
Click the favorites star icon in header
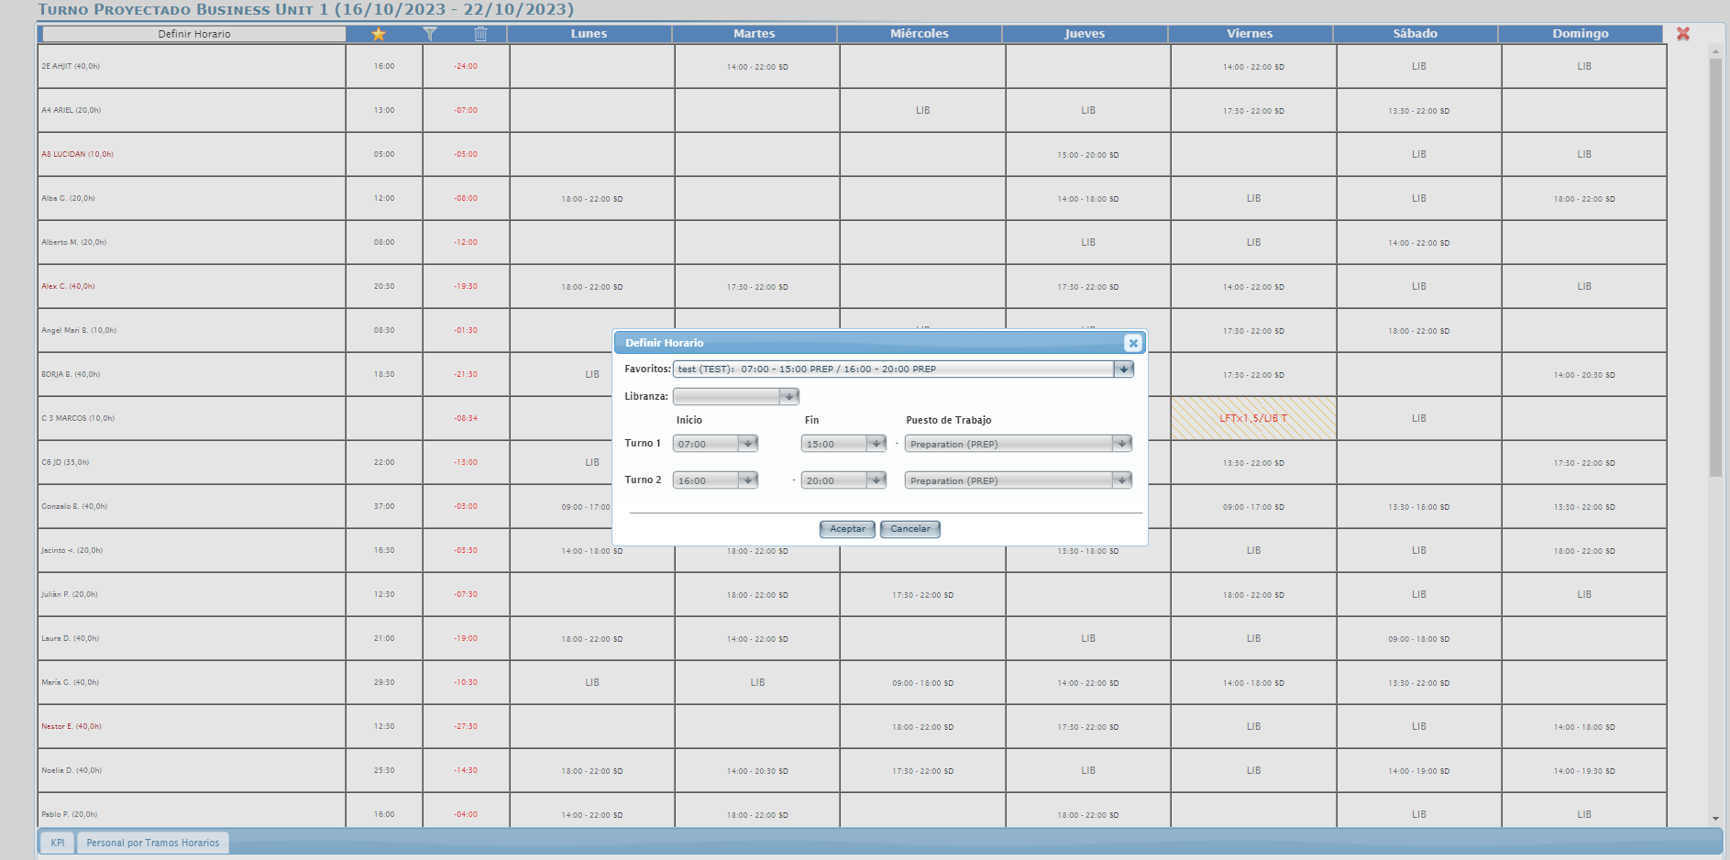coord(379,34)
